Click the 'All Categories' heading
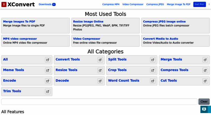Viewport: 211px width, 115px height. click(105, 52)
